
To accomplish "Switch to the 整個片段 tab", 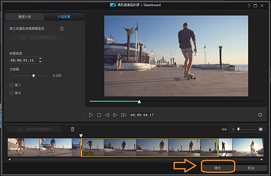I will [25, 17].
